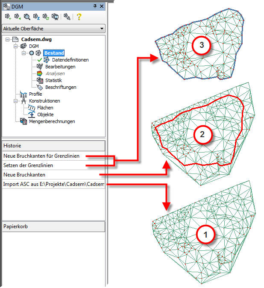Select Mengenberechnungen in the tree
This screenshot has height=288, width=264.
click(x=51, y=121)
